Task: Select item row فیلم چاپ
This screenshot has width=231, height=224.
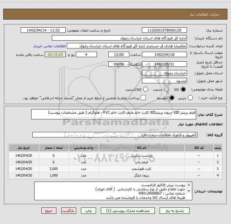Action: click(115, 162)
